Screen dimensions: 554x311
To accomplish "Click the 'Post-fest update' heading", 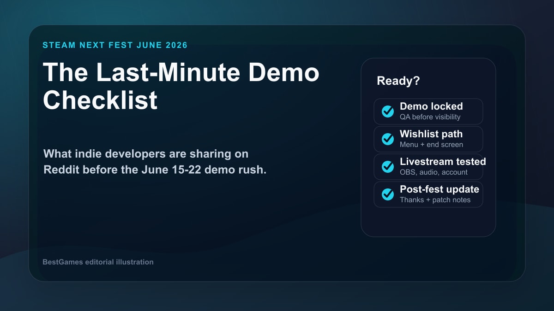I will click(x=440, y=189).
